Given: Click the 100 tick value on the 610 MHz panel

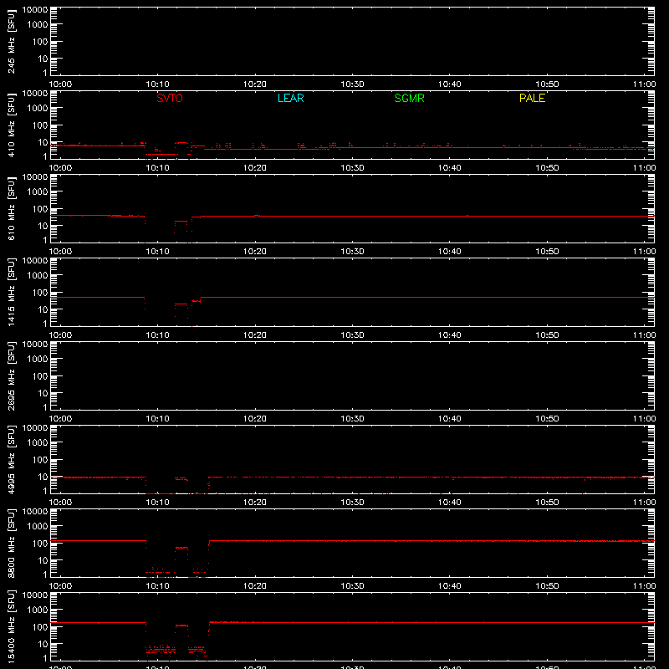Looking at the screenshot, I should click(40, 209).
